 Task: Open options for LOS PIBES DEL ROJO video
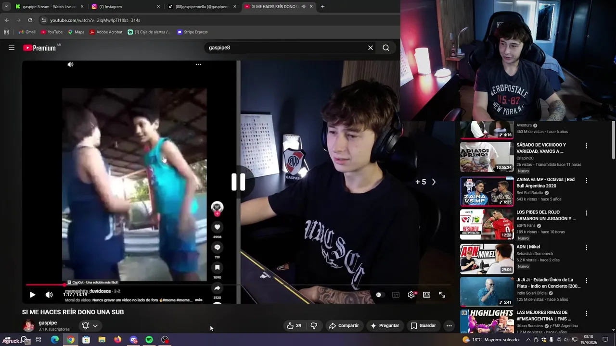[x=586, y=213]
